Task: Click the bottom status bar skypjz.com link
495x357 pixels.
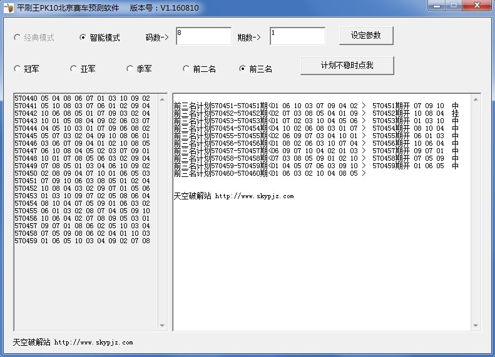Action: coord(93,343)
